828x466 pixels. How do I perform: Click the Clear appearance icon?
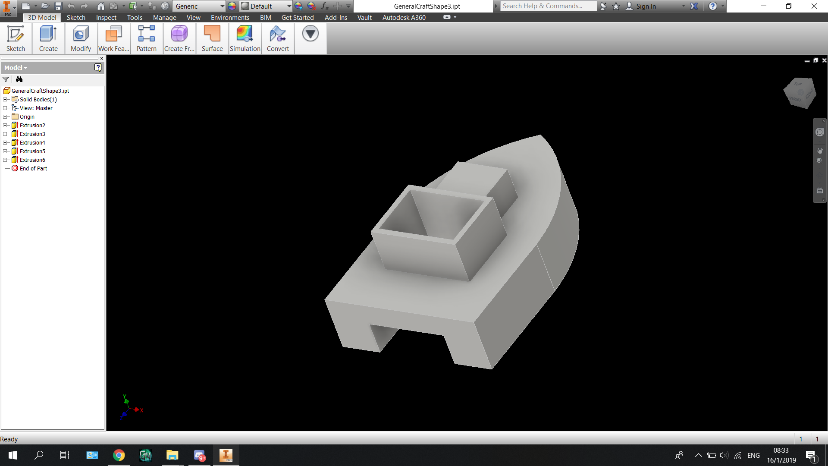point(312,6)
